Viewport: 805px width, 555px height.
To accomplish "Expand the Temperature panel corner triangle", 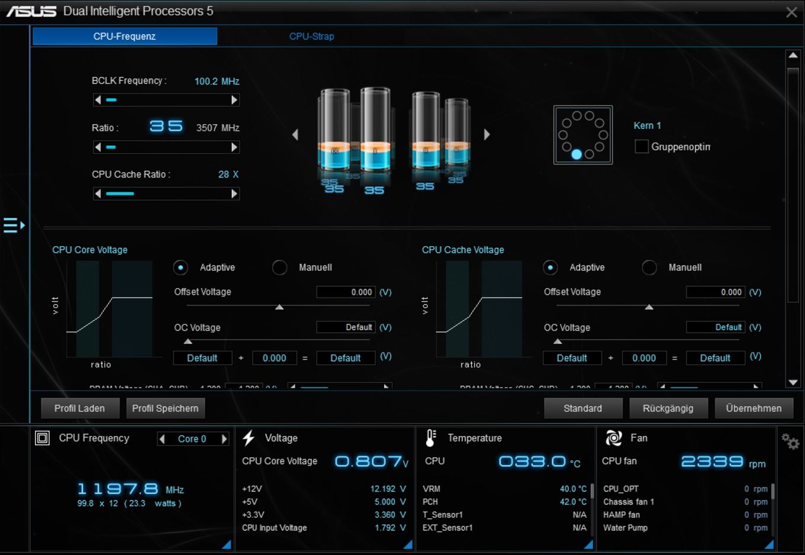I will click(x=588, y=544).
